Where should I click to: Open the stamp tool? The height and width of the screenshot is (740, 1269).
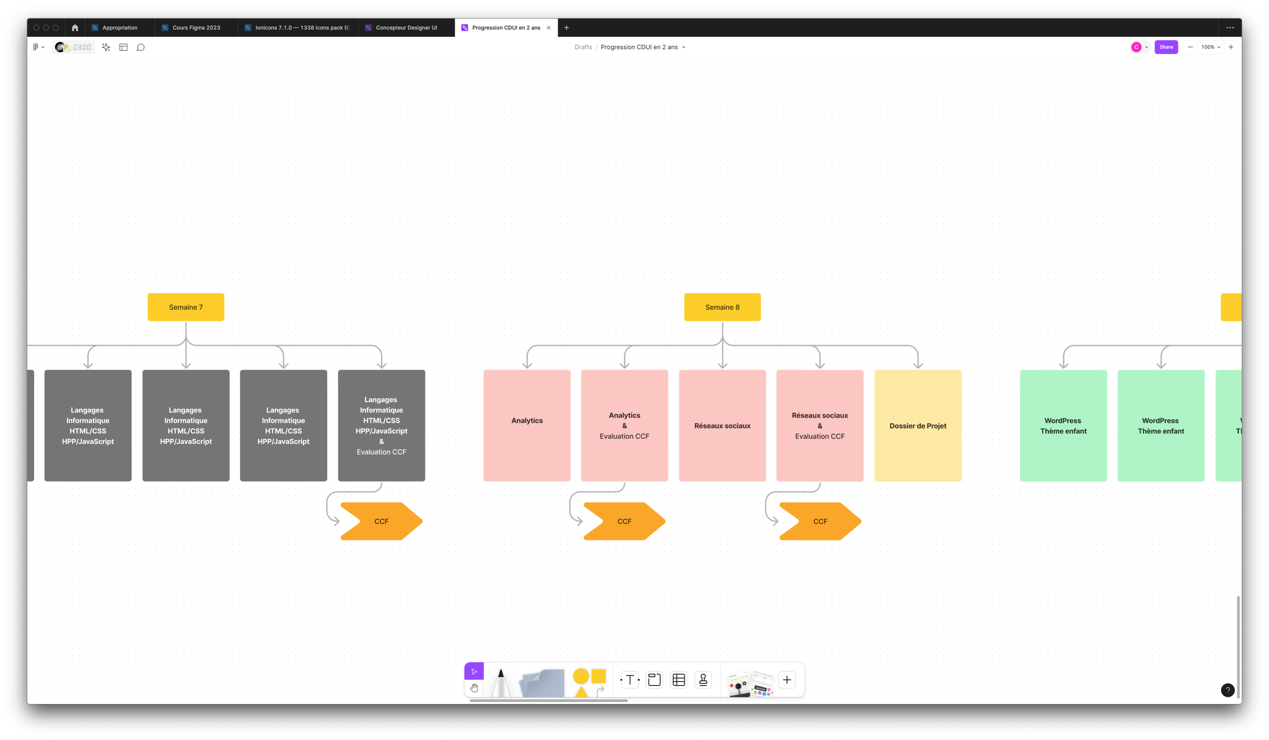click(703, 680)
